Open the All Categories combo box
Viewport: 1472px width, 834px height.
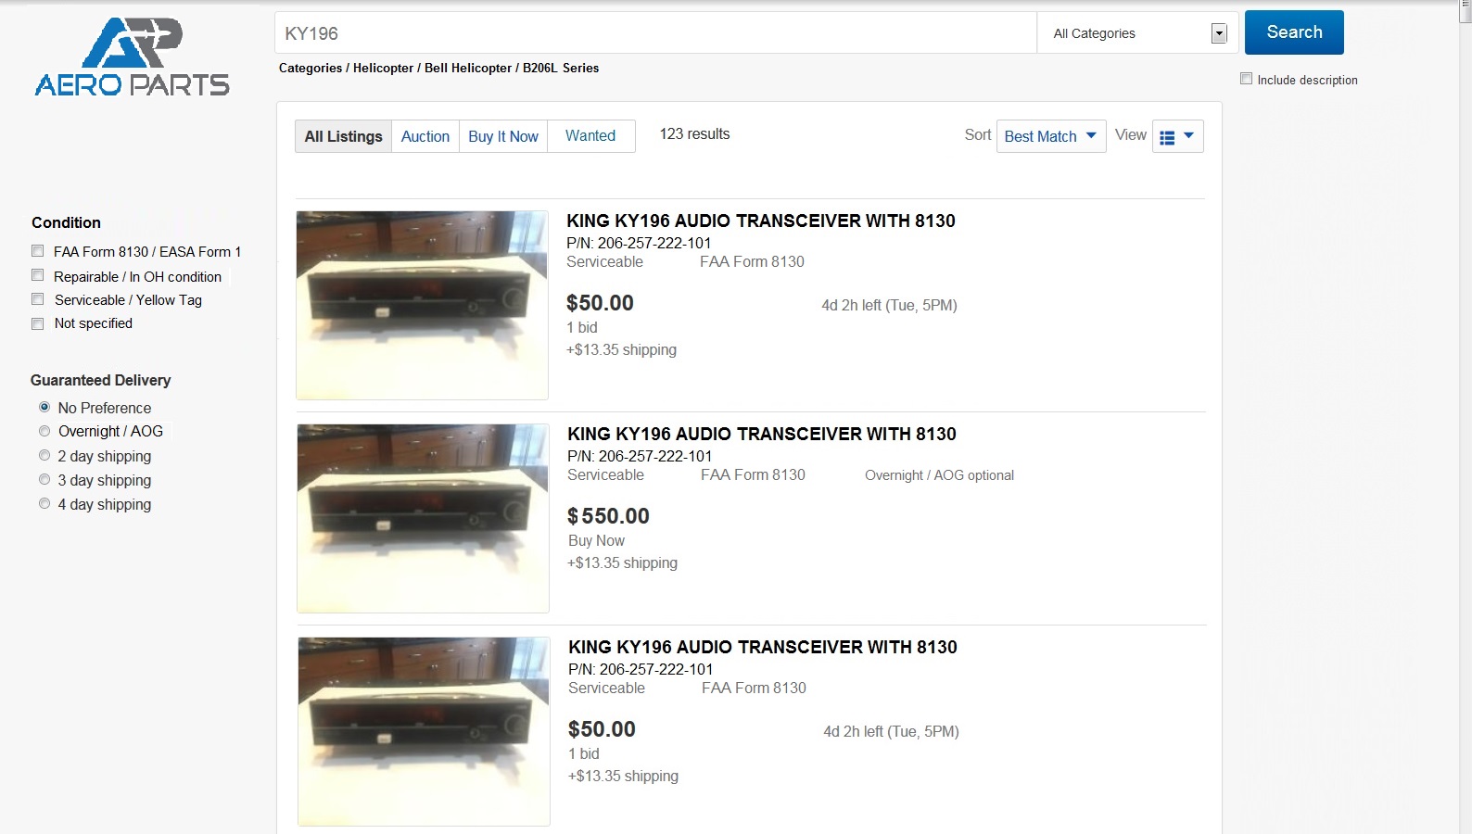point(1138,33)
